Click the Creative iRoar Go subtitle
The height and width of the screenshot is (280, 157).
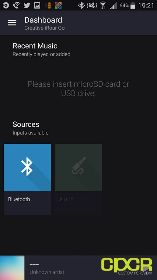coord(44,28)
